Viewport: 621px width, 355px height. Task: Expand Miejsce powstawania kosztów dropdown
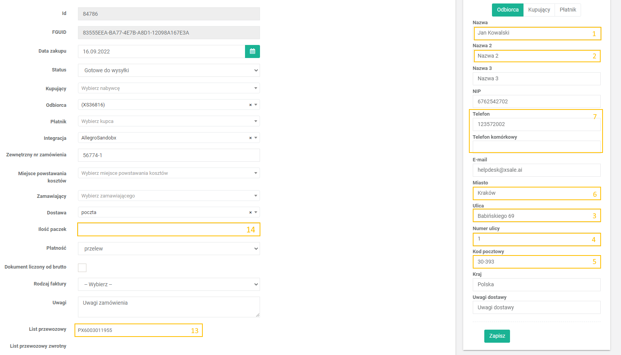tap(169, 173)
